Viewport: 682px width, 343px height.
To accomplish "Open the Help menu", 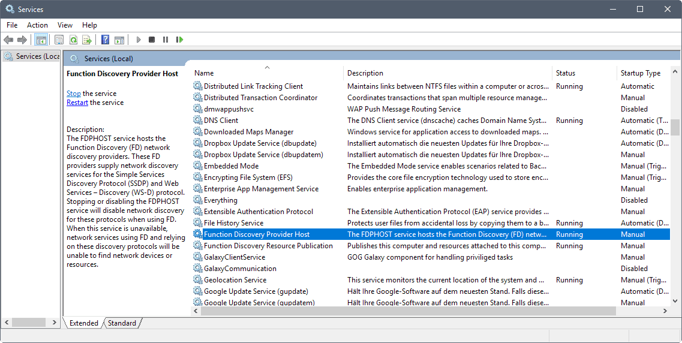I will (x=89, y=25).
